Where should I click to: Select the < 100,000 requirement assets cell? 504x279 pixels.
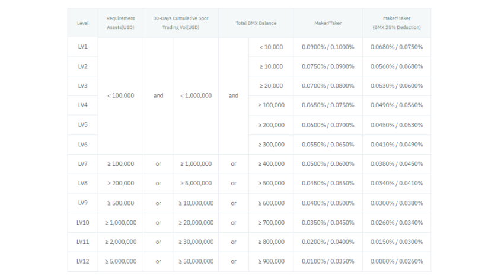click(x=120, y=95)
